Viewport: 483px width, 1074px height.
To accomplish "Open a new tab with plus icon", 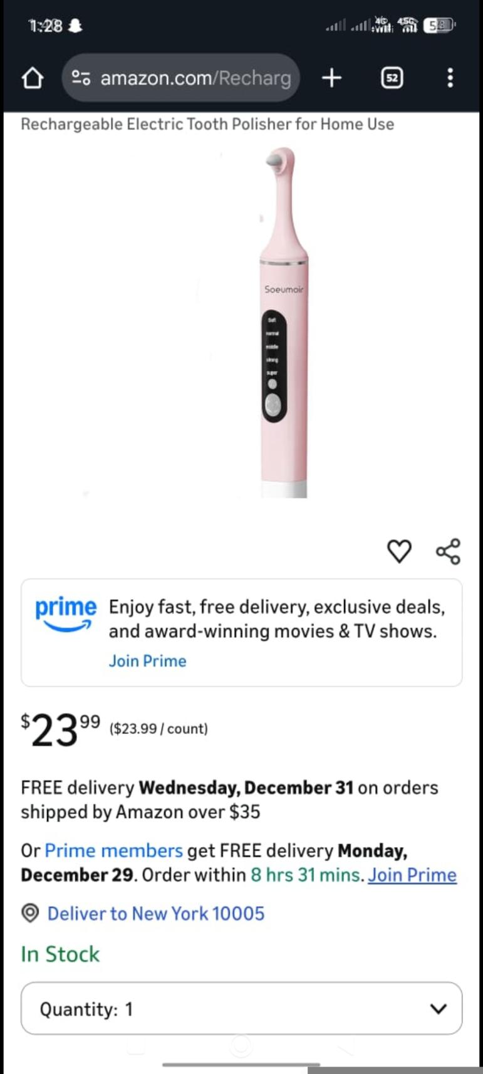I will (331, 78).
